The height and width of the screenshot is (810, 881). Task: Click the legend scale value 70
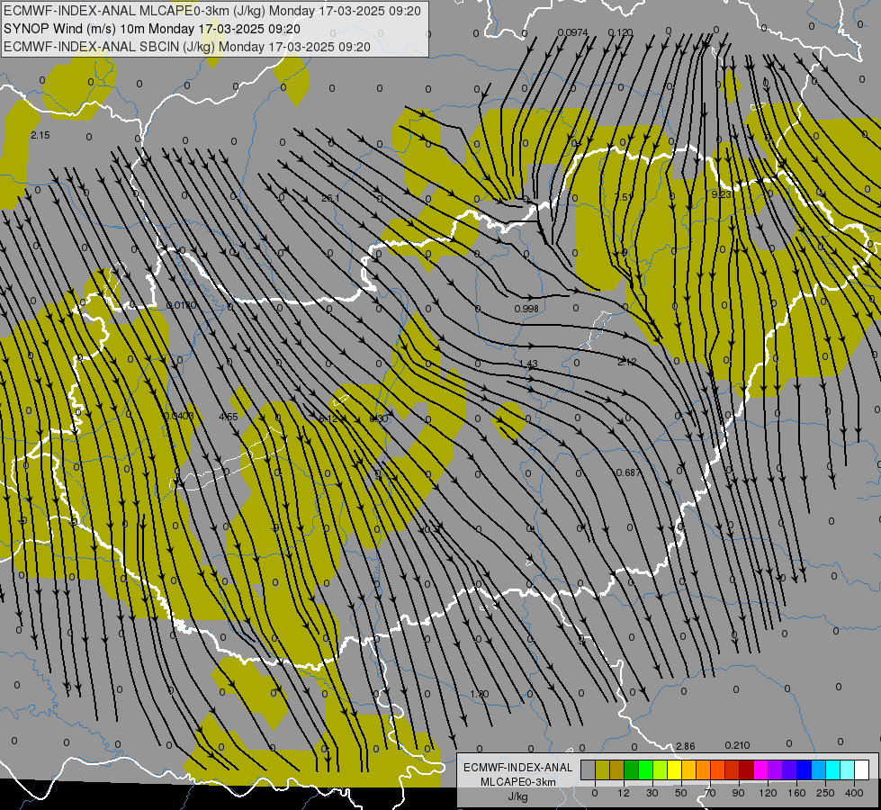click(710, 793)
